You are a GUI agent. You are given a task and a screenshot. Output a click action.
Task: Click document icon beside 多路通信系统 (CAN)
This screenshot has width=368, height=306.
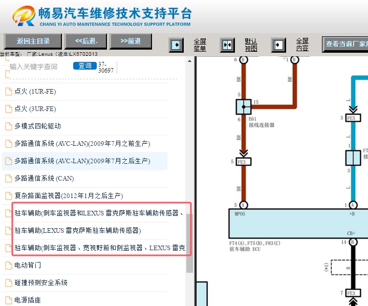pyautogui.click(x=9, y=179)
